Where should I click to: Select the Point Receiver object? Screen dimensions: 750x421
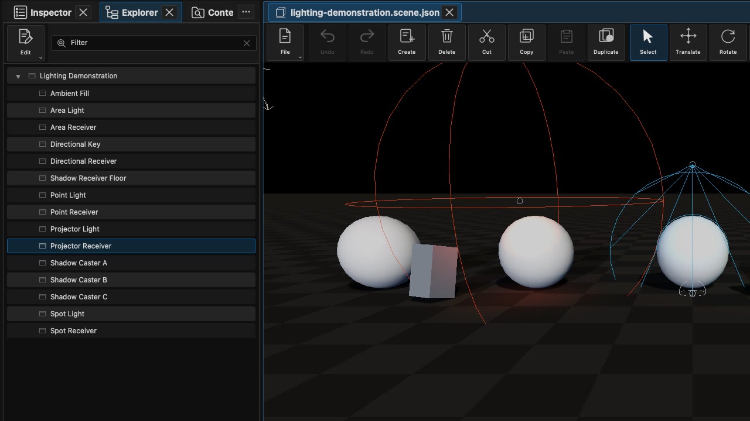[131, 212]
